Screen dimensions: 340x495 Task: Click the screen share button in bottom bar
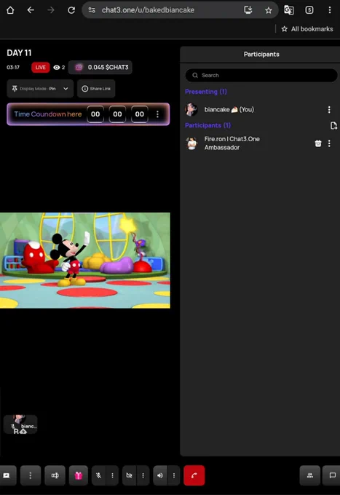coord(7,475)
